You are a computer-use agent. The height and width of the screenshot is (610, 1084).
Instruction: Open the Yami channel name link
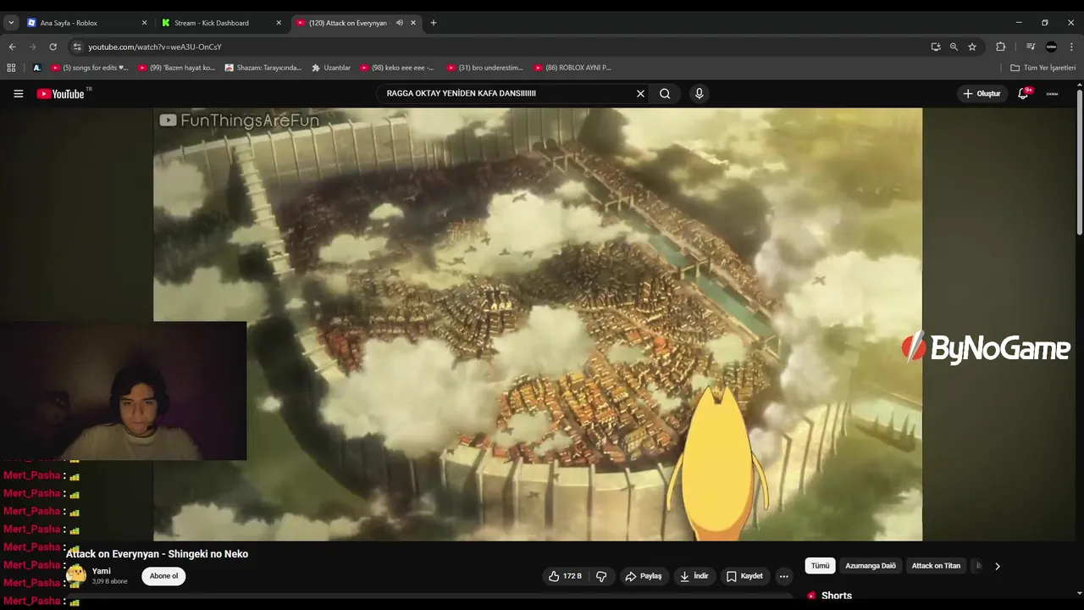pyautogui.click(x=102, y=571)
